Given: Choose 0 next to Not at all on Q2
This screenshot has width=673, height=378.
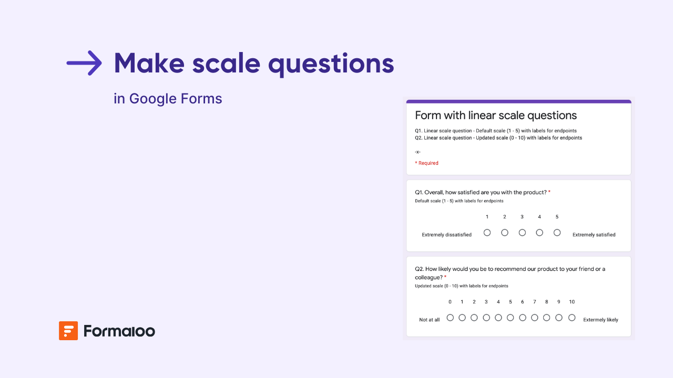Looking at the screenshot, I should click(x=450, y=317).
